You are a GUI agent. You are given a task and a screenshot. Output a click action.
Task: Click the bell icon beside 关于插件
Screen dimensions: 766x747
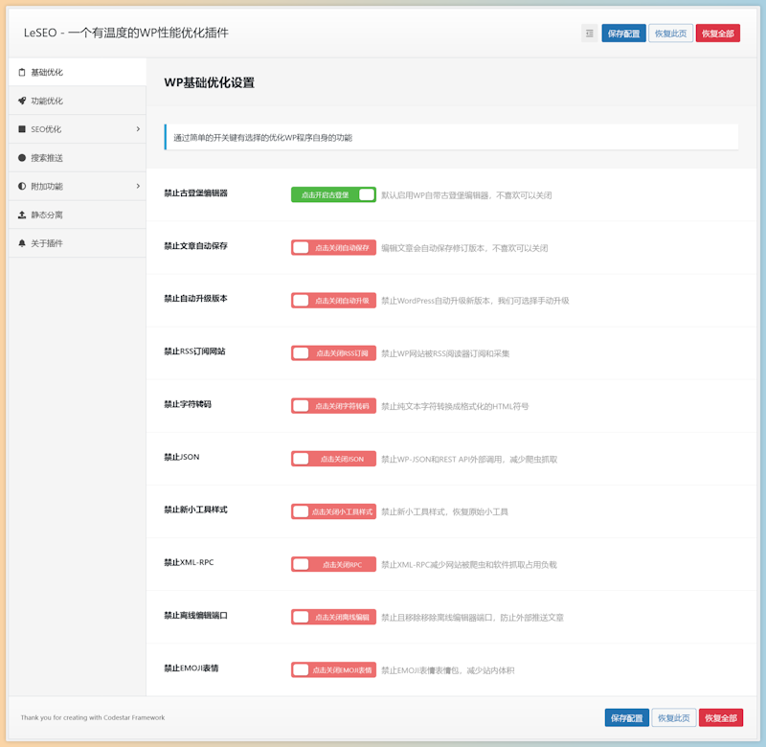click(x=21, y=243)
